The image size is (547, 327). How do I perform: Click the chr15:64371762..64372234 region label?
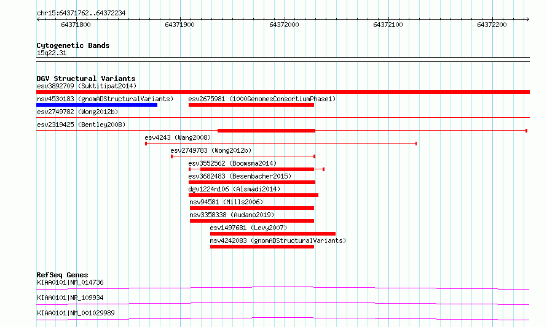coord(81,13)
